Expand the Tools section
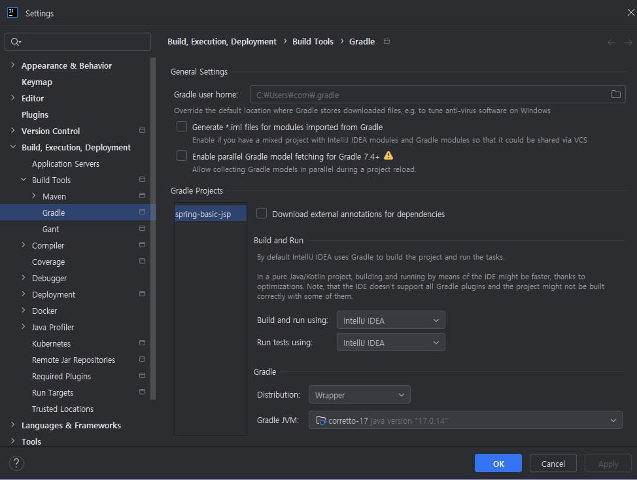Viewport: 637px width, 480px height. (12, 441)
